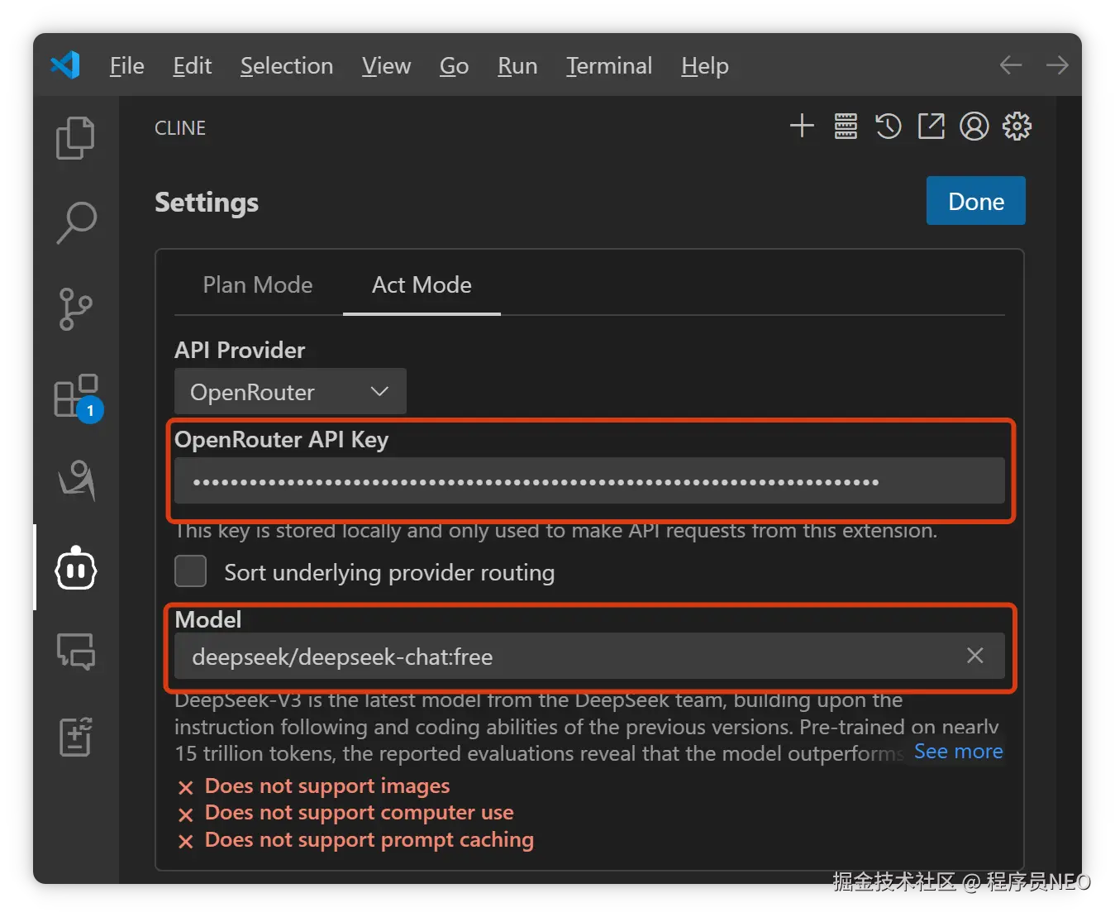Open Cline account profile icon
1115x917 pixels.
point(974,127)
